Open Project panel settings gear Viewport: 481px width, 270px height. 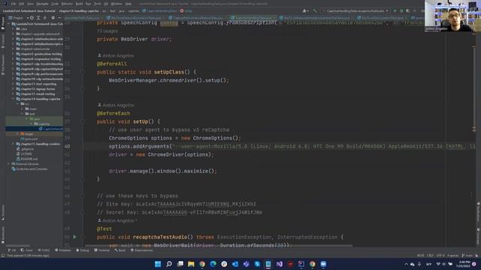click(53, 18)
